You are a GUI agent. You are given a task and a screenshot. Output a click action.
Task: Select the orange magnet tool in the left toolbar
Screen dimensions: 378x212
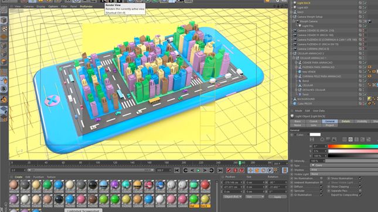(4, 99)
